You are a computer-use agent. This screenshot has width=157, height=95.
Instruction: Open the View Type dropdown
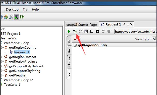pos(154,39)
